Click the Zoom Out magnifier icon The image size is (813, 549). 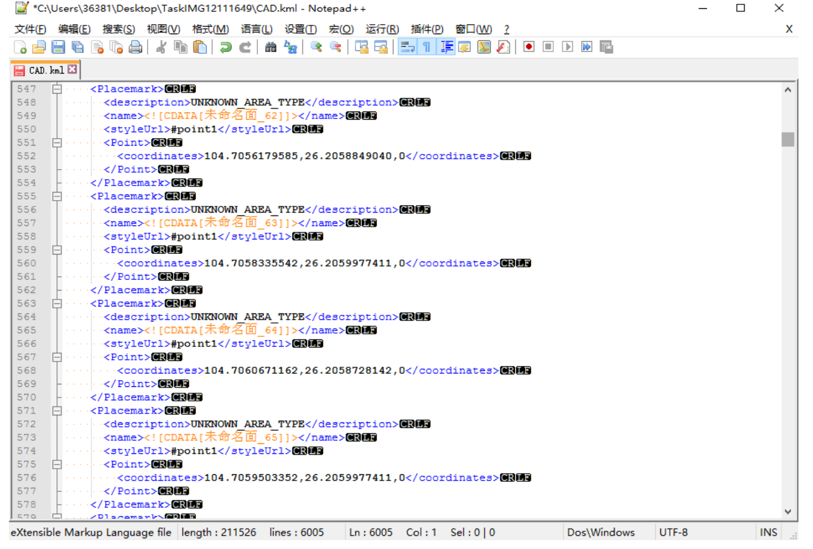pyautogui.click(x=335, y=47)
